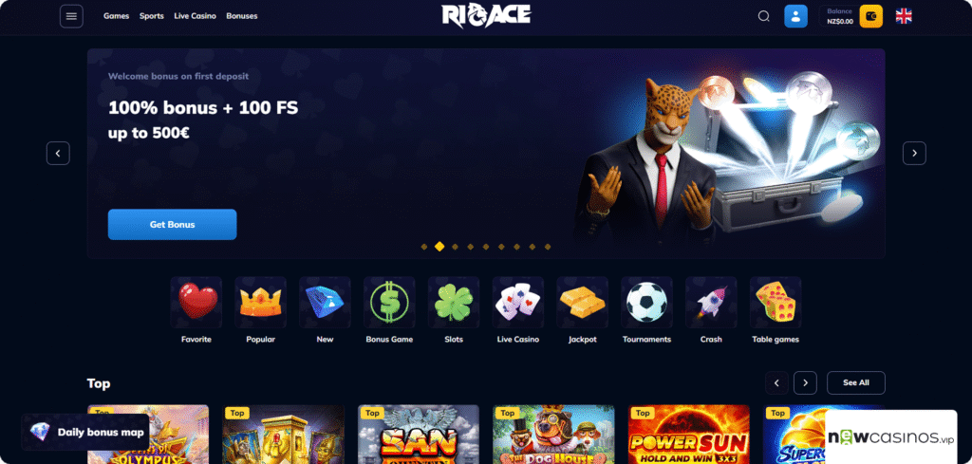Choose the Table games dice icon

tap(776, 303)
